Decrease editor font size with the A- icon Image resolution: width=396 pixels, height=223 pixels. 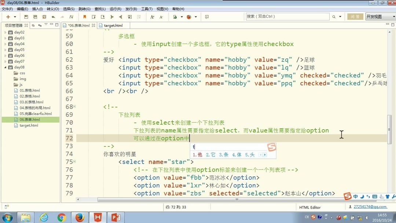click(161, 17)
